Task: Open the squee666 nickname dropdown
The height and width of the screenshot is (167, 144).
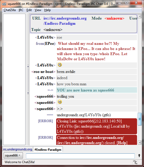Action: 13,155
